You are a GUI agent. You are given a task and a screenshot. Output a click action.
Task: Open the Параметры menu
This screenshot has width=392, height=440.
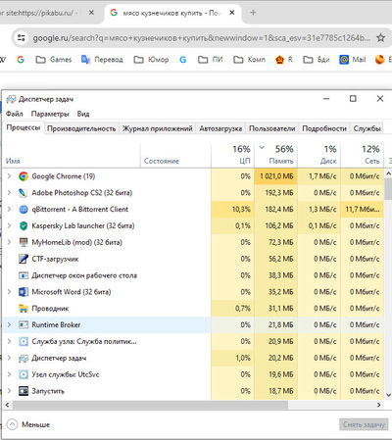tap(50, 114)
